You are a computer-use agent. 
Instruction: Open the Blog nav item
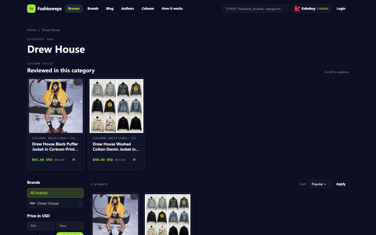point(110,9)
